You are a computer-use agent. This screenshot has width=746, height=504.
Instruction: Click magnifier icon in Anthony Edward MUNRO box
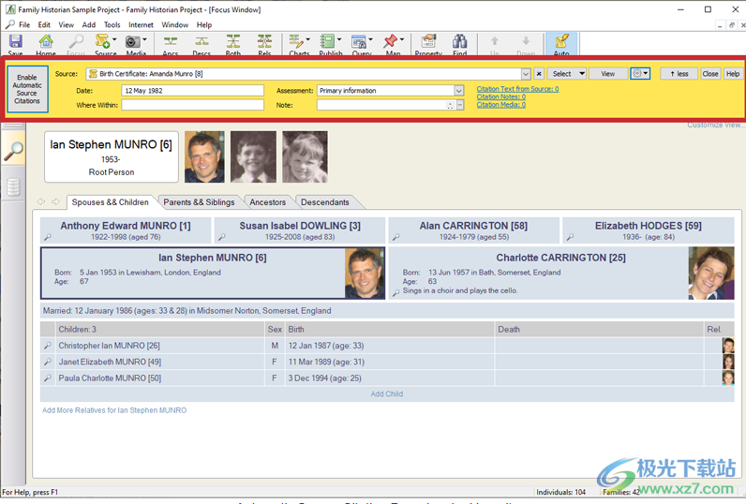click(x=48, y=237)
